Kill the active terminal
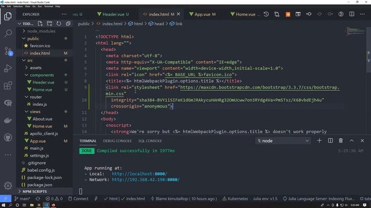Screen dimensions: 371x208 click(341, 140)
